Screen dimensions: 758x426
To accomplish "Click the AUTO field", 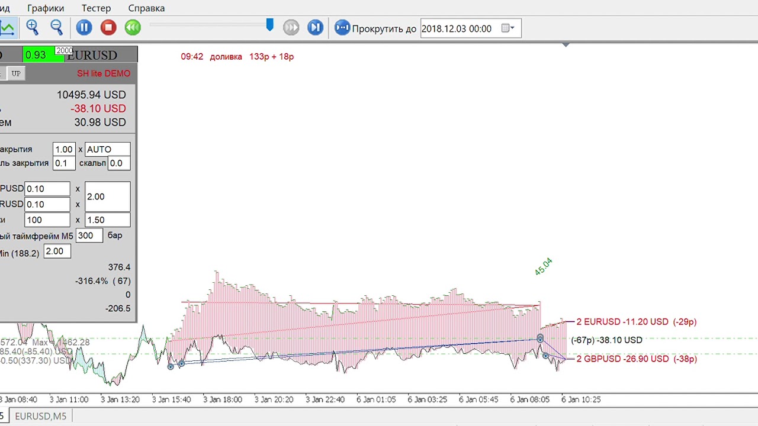I will pyautogui.click(x=108, y=149).
